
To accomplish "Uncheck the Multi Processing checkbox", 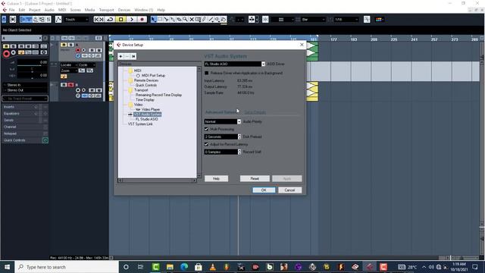I will click(207, 129).
